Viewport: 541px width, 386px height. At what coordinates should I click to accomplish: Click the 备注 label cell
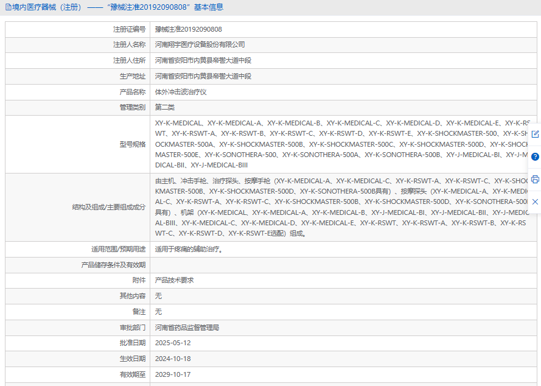[78, 312]
